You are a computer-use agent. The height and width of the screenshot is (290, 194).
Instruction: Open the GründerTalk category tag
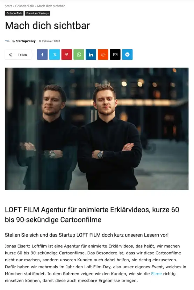(14, 13)
